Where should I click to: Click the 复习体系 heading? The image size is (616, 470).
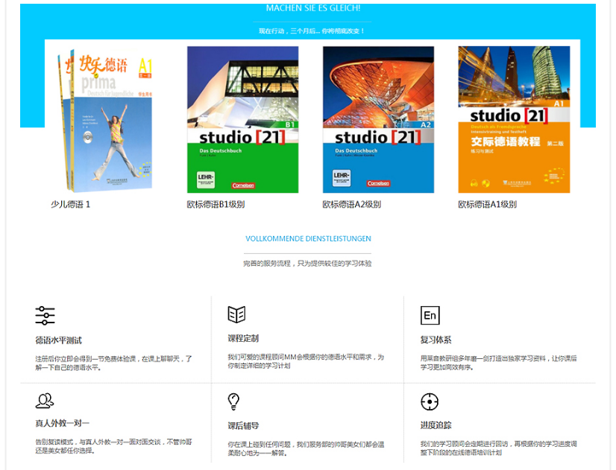coord(436,340)
